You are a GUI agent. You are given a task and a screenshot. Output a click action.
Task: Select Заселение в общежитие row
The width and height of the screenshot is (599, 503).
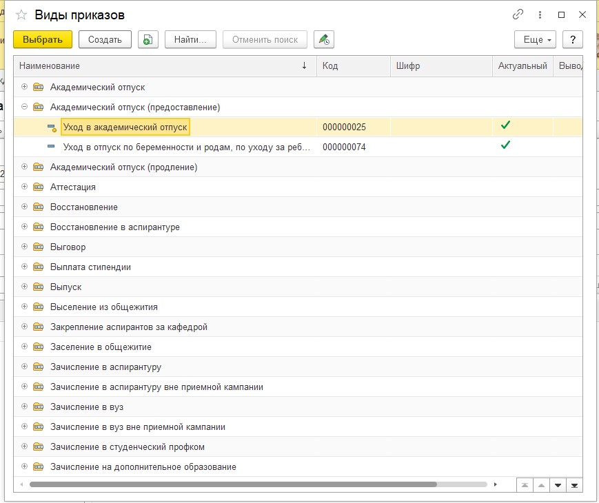[298, 347]
